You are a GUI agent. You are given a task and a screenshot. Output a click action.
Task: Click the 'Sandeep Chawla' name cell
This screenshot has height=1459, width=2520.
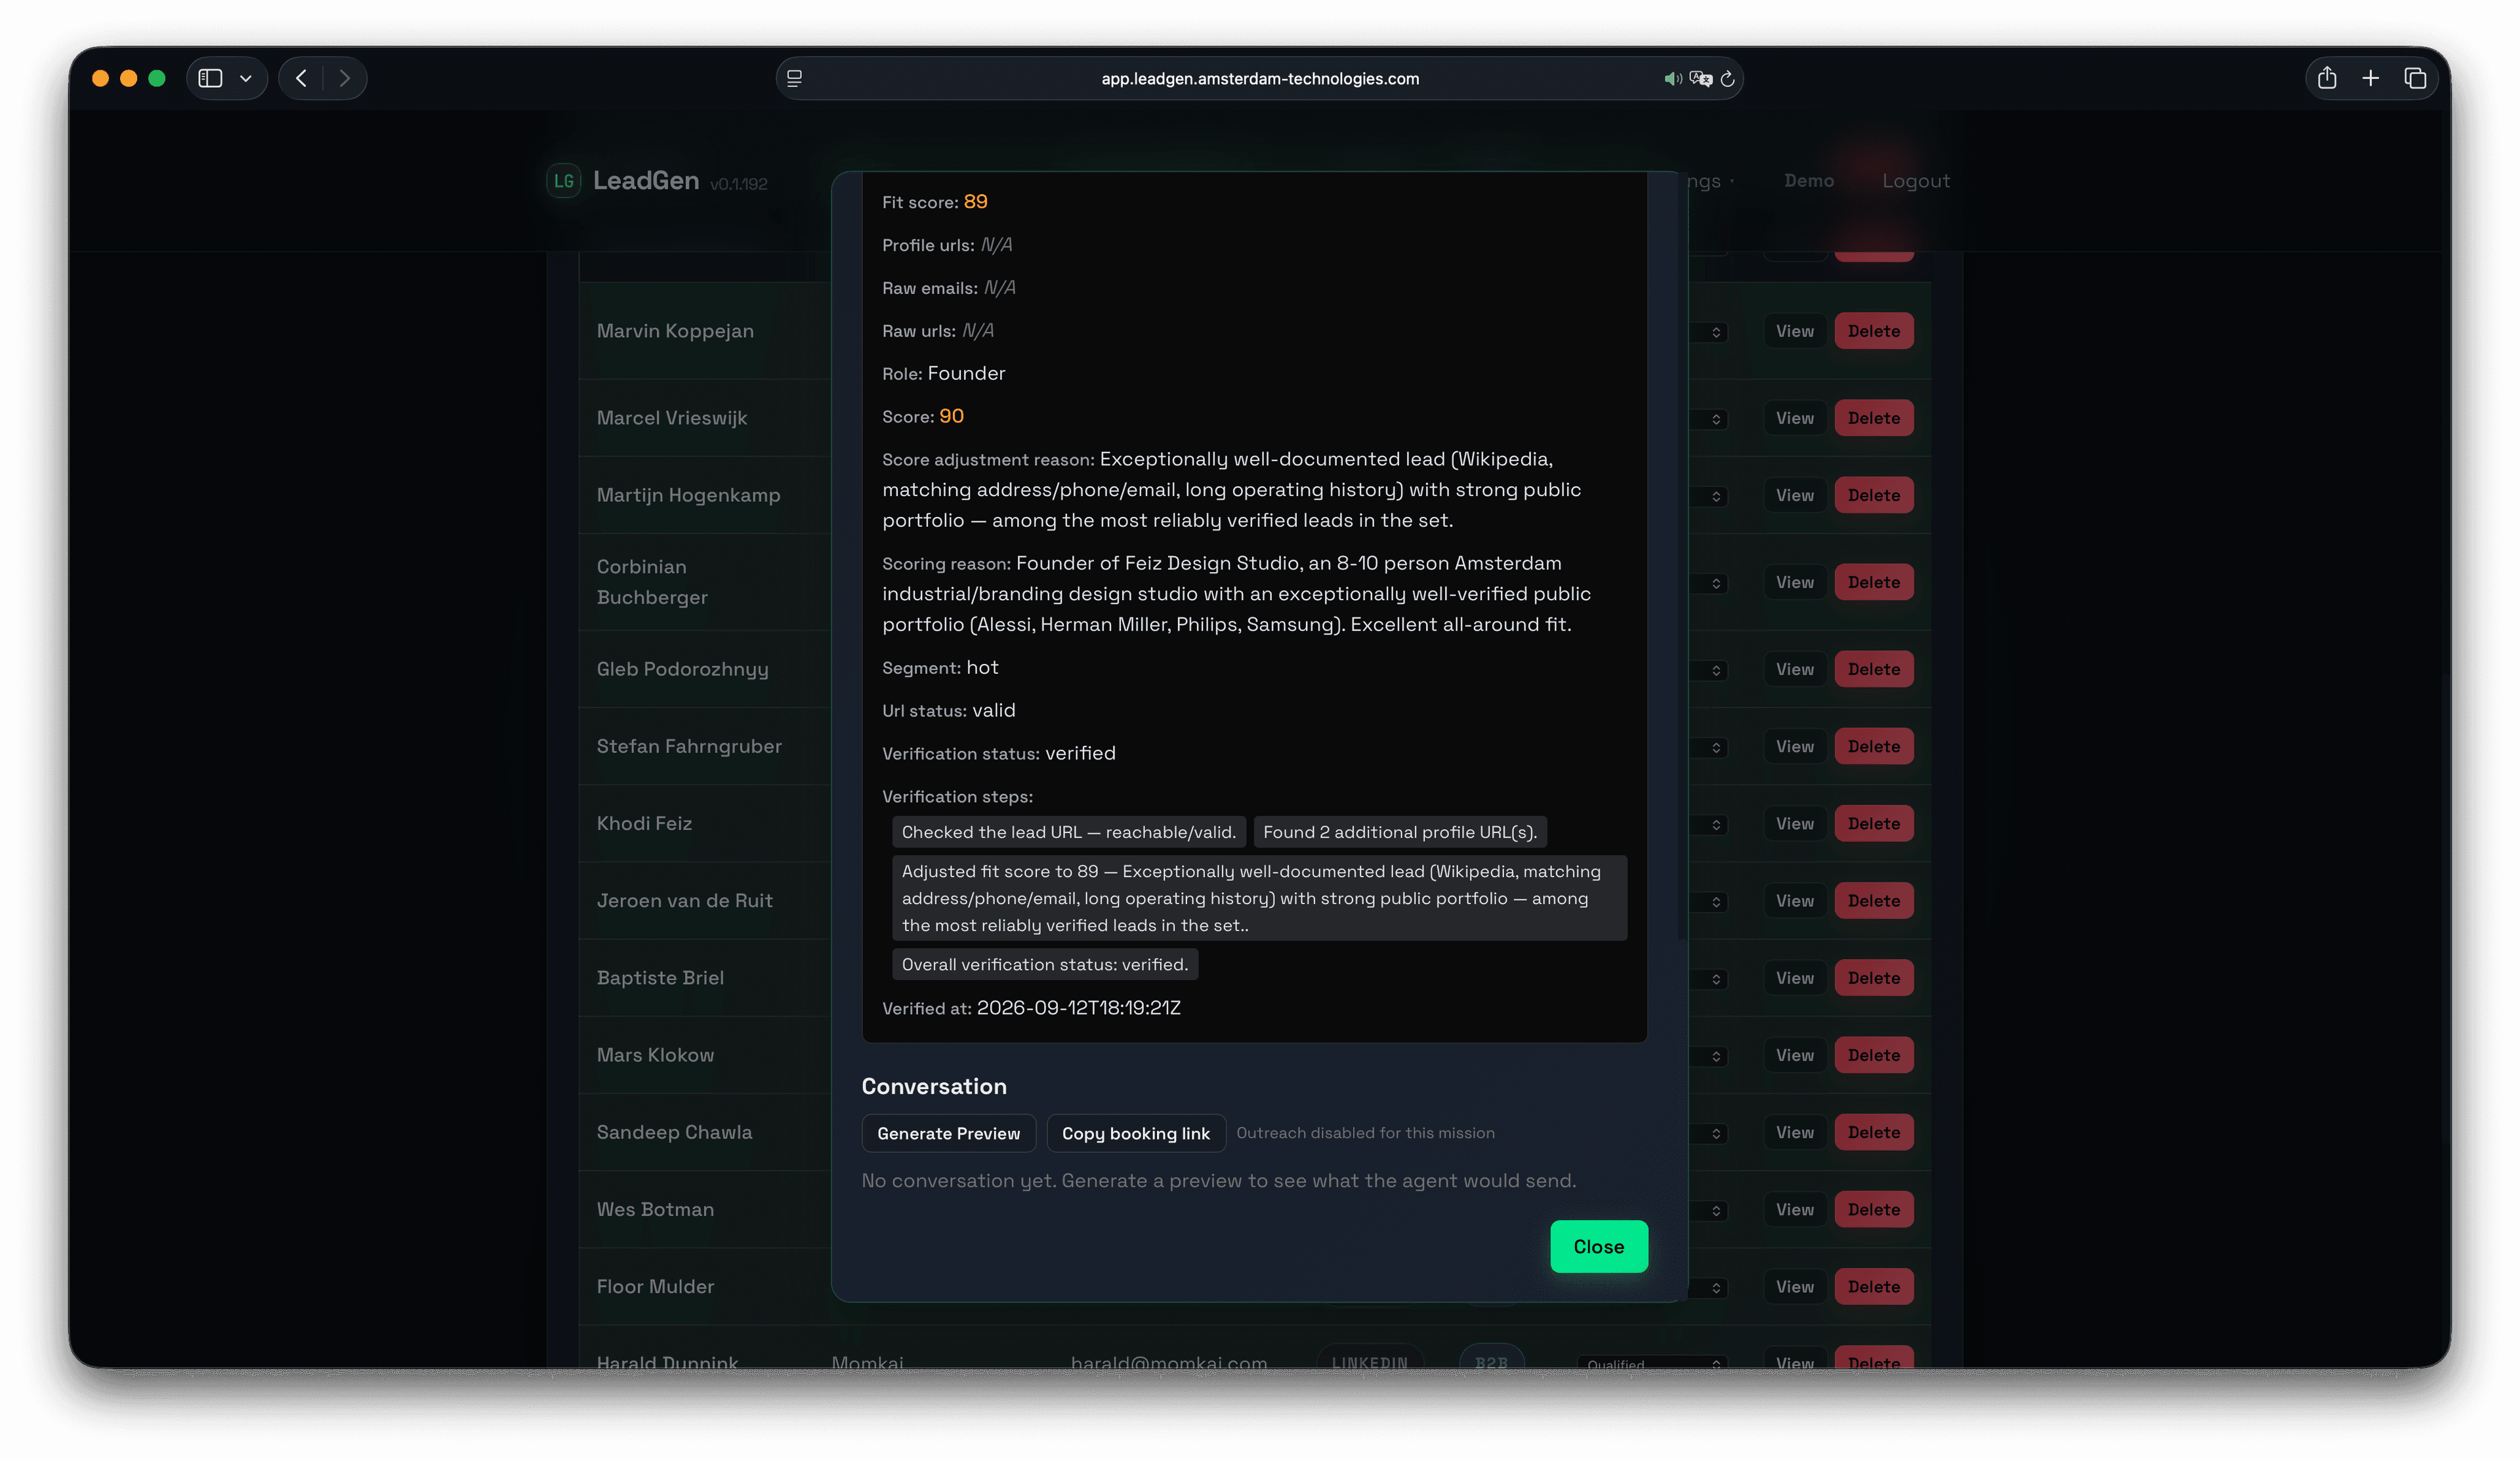click(x=674, y=1132)
